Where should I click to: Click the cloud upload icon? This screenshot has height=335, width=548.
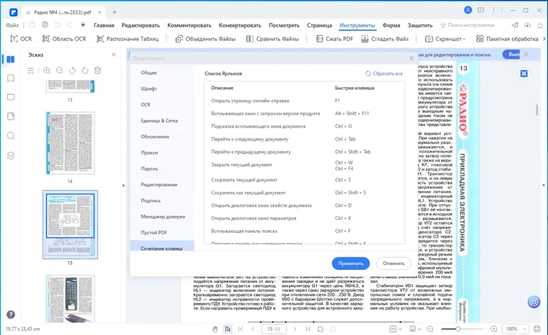pyautogui.click(x=527, y=25)
